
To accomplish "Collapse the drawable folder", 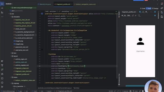I will [x=11, y=17].
